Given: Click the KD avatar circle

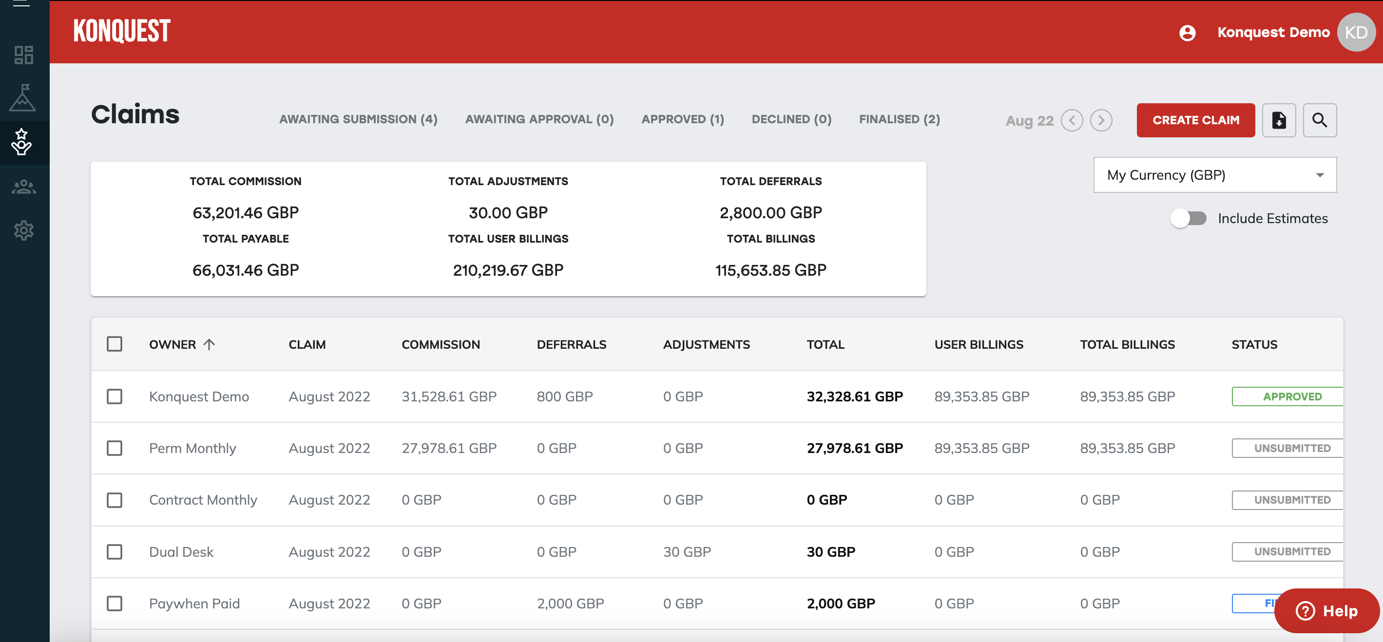Looking at the screenshot, I should (1356, 33).
